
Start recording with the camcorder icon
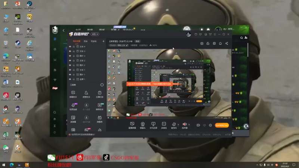(198, 125)
